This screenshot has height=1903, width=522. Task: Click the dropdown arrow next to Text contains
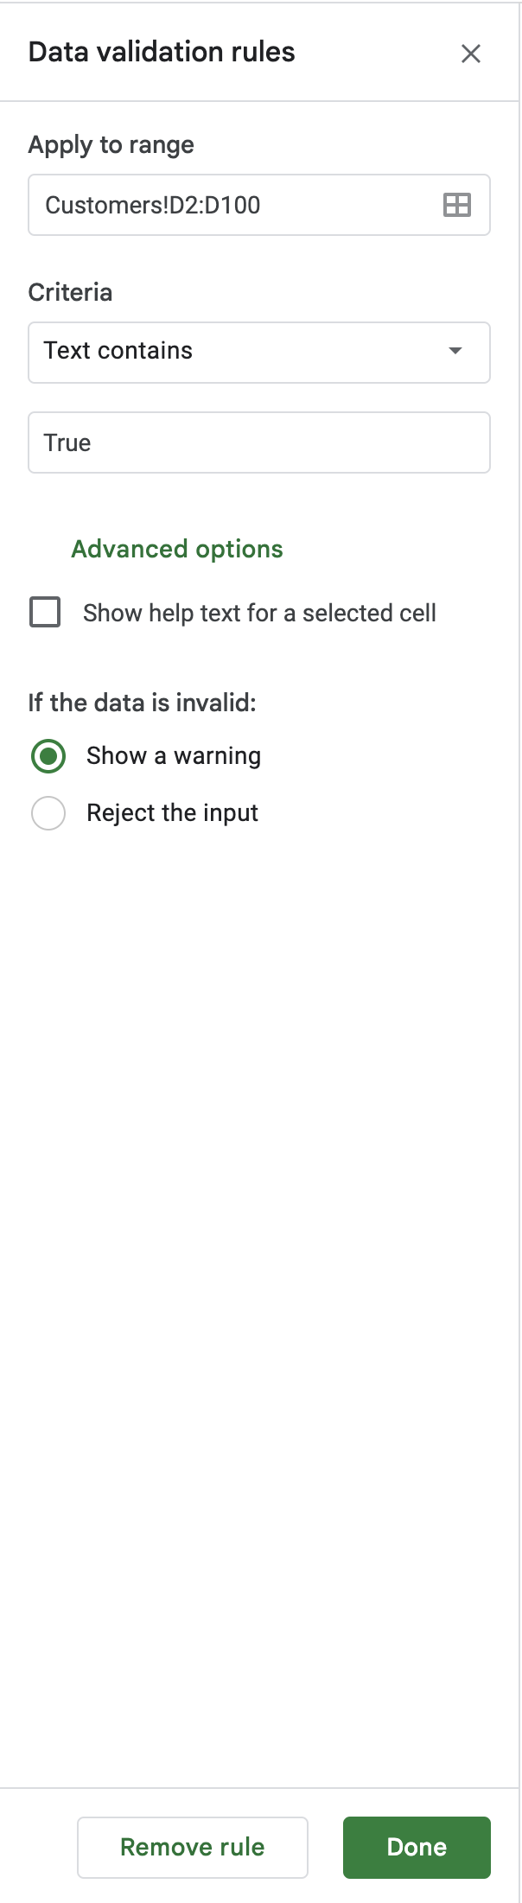[x=455, y=352]
